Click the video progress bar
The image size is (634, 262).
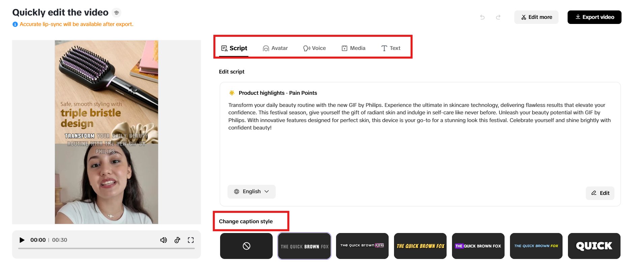107,249
